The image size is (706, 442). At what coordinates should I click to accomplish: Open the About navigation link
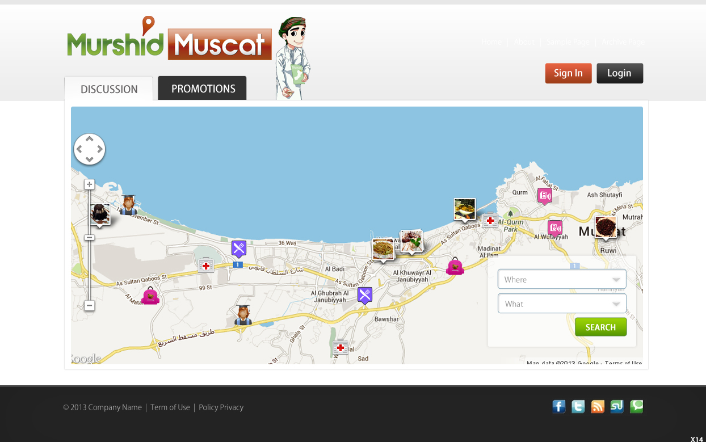tap(524, 42)
